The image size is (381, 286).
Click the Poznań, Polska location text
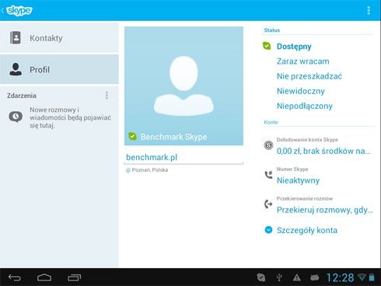coord(150,170)
